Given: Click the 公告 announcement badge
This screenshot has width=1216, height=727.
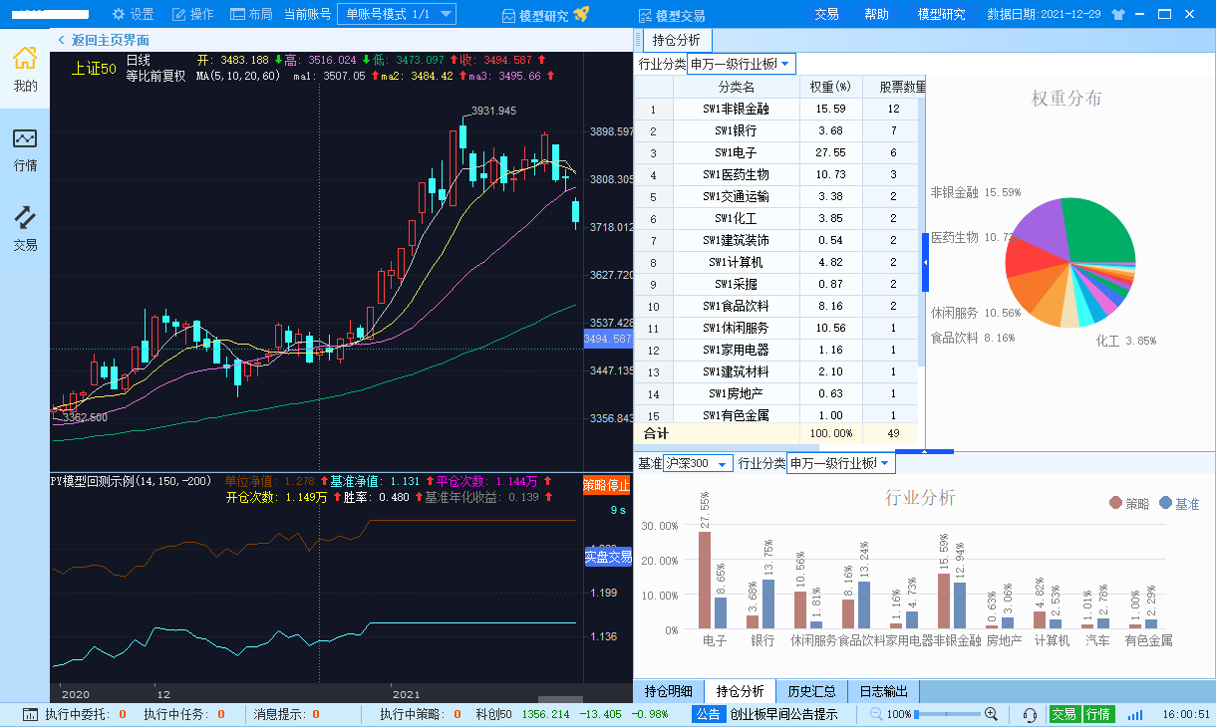Looking at the screenshot, I should (708, 714).
